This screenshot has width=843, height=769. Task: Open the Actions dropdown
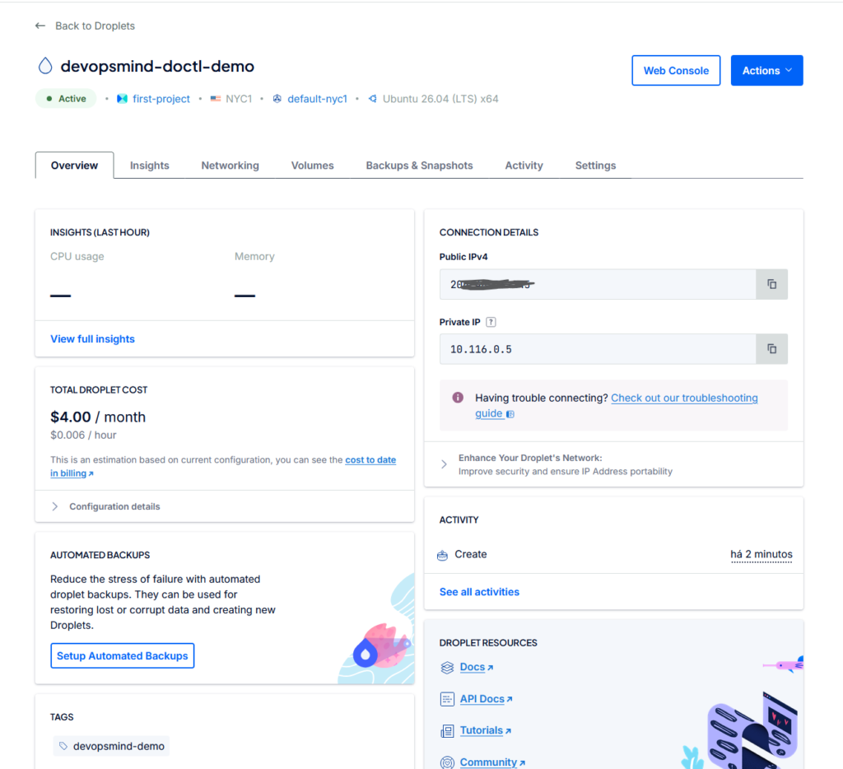(x=766, y=71)
